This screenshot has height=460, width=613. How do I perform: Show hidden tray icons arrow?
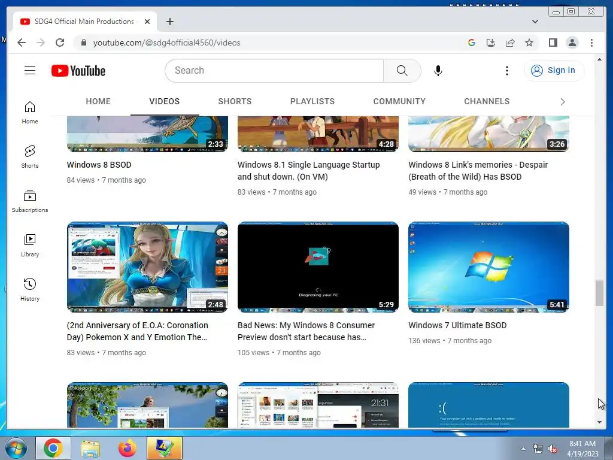(x=523, y=449)
